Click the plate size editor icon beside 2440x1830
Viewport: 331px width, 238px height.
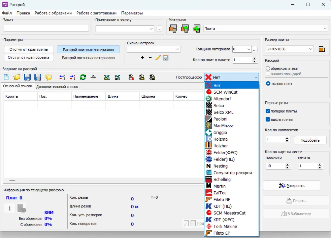tap(322, 49)
